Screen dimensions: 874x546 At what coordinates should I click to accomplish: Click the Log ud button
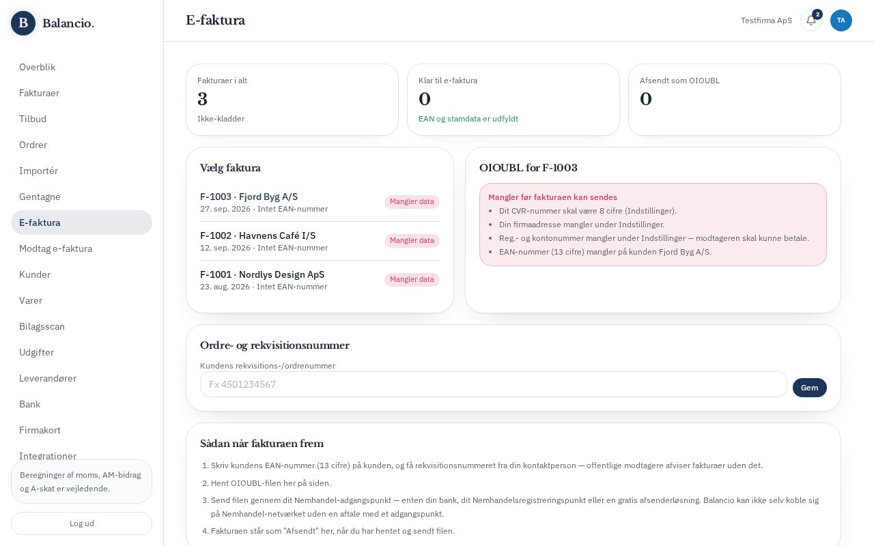point(81,523)
